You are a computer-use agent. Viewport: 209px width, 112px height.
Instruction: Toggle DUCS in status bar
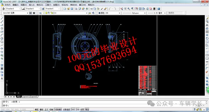pyautogui.click(x=73, y=110)
